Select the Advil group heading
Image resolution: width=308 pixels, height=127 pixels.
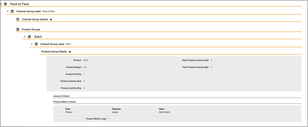(38, 37)
